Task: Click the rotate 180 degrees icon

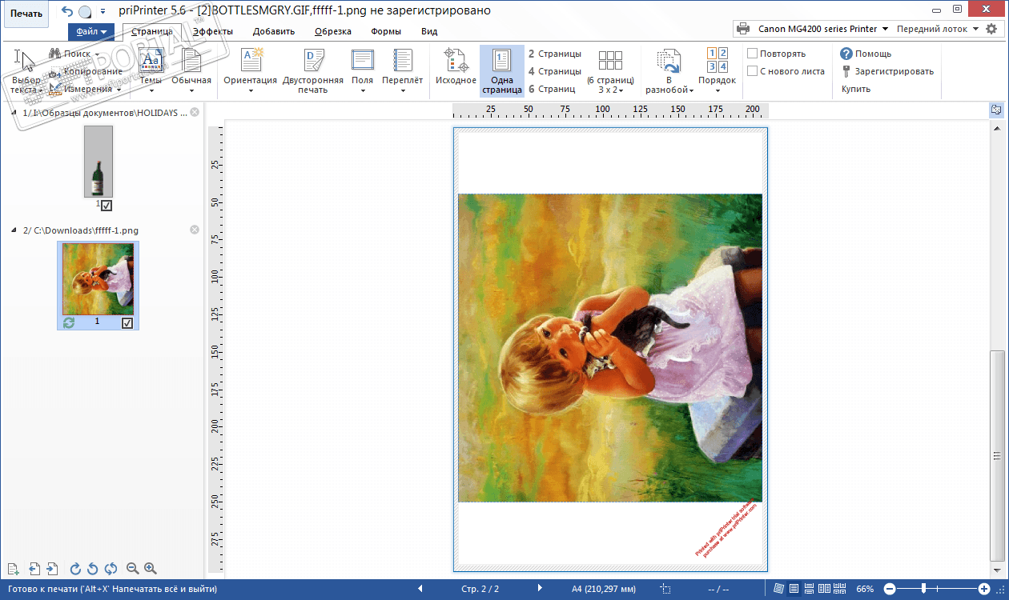Action: click(x=111, y=569)
